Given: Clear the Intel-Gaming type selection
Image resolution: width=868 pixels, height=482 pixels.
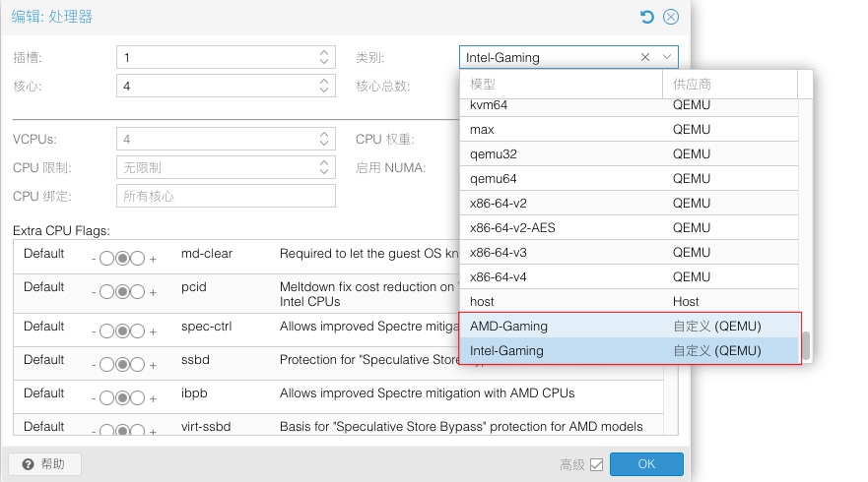Looking at the screenshot, I should [645, 57].
